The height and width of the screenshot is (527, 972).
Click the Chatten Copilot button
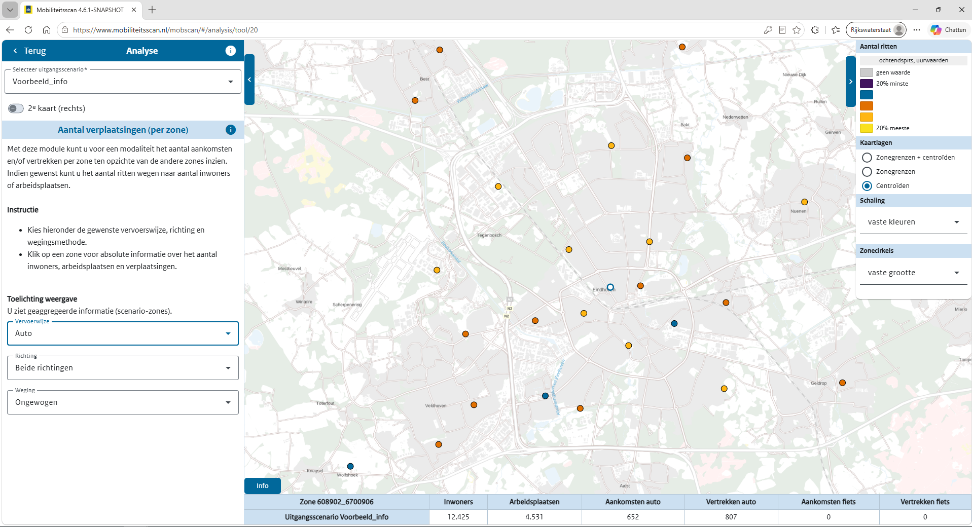(948, 30)
